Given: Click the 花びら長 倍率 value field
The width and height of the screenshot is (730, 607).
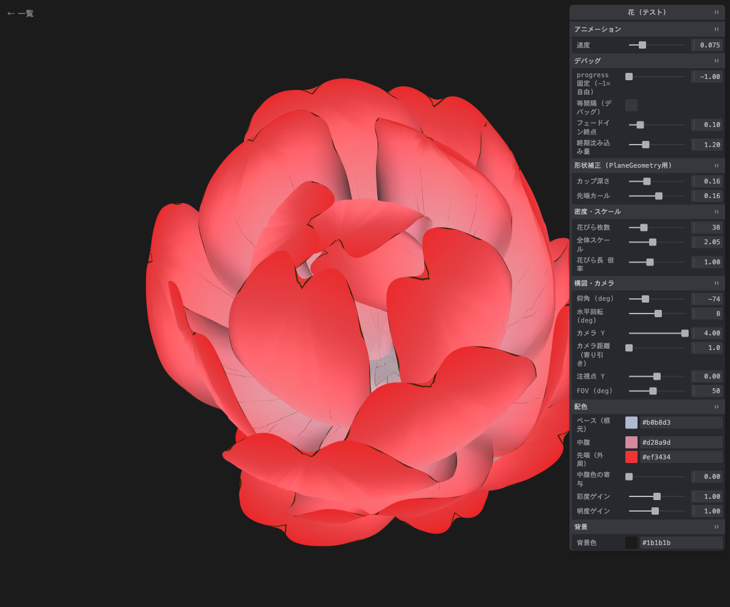Looking at the screenshot, I should [x=707, y=262].
